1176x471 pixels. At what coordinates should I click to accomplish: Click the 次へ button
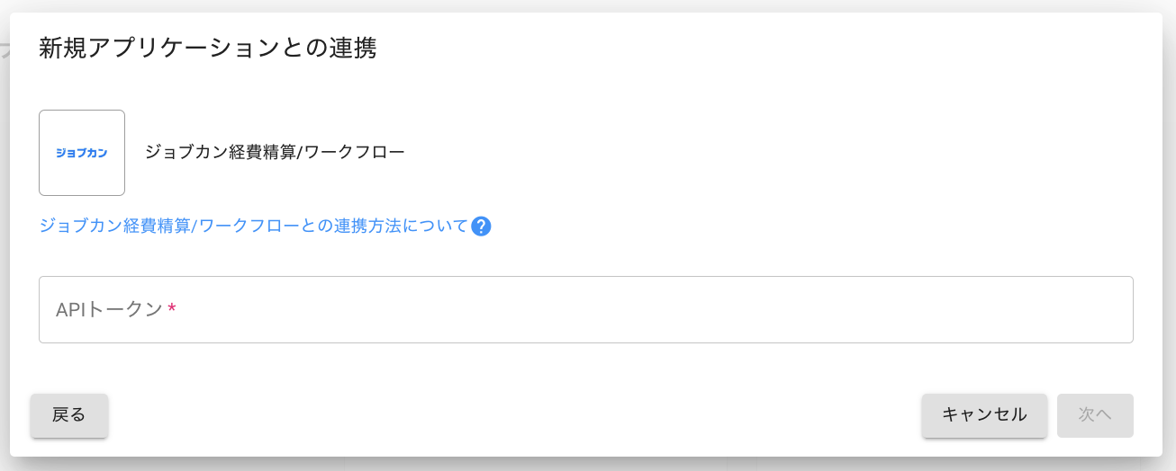tap(1095, 415)
